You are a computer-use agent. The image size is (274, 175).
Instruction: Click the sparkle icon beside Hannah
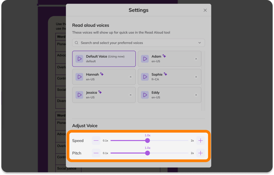pyautogui.click(x=102, y=74)
